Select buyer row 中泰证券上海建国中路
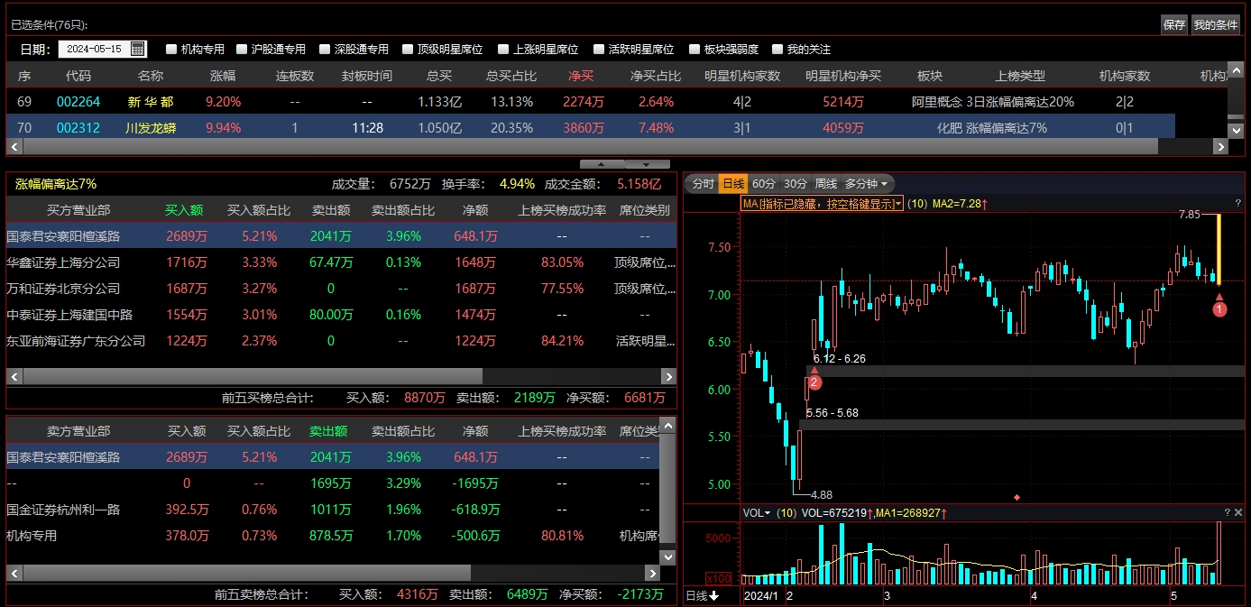This screenshot has width=1251, height=607. (x=341, y=315)
